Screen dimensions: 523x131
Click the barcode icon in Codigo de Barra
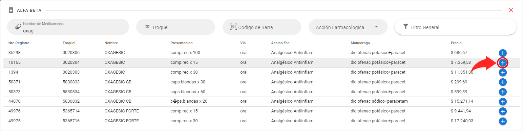tap(233, 27)
